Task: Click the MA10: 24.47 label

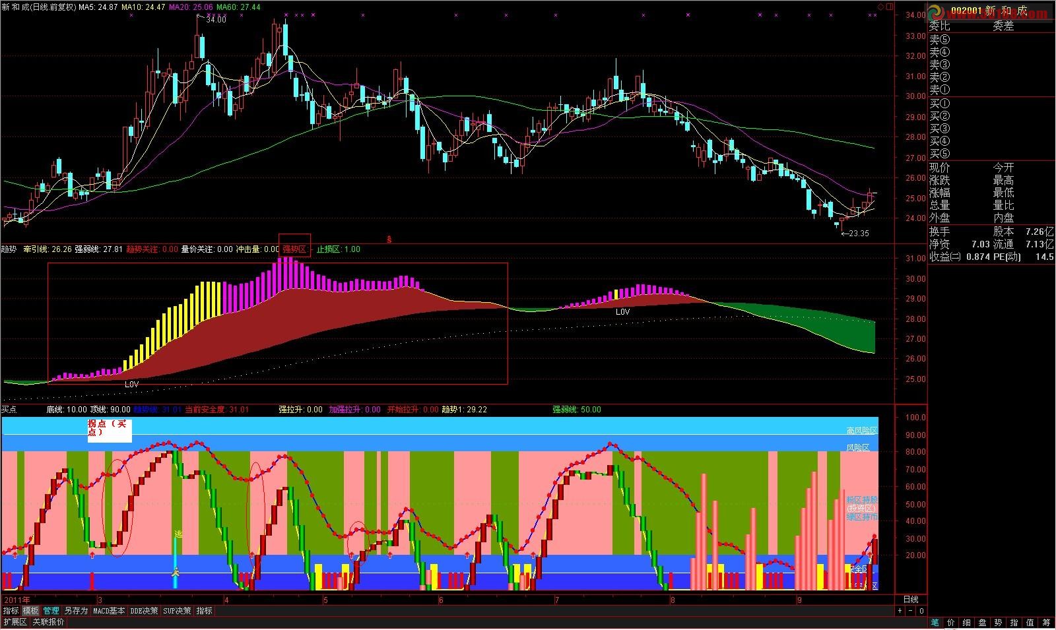Action: pos(143,7)
